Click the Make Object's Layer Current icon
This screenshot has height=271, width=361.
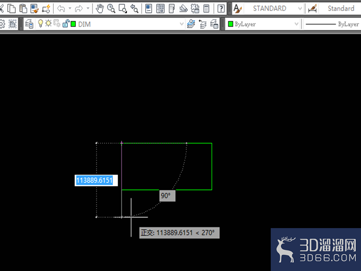coord(191,24)
